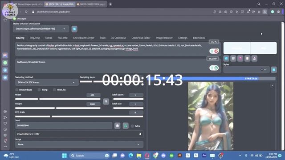Toggle the green helper switch in negative prompt

(x=212, y=68)
